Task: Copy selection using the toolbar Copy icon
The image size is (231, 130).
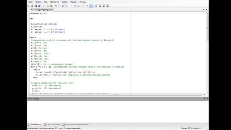Action: point(47,6)
